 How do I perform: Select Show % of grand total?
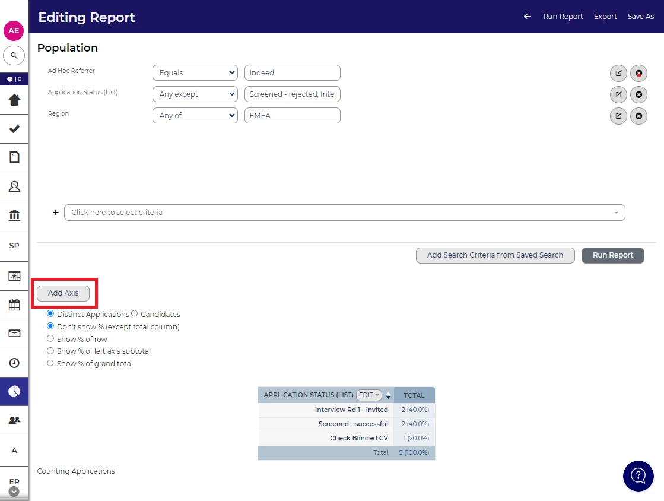pos(50,363)
